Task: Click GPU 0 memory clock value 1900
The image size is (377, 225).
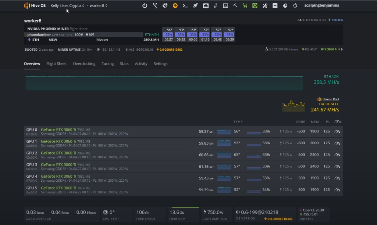Action: (x=314, y=131)
